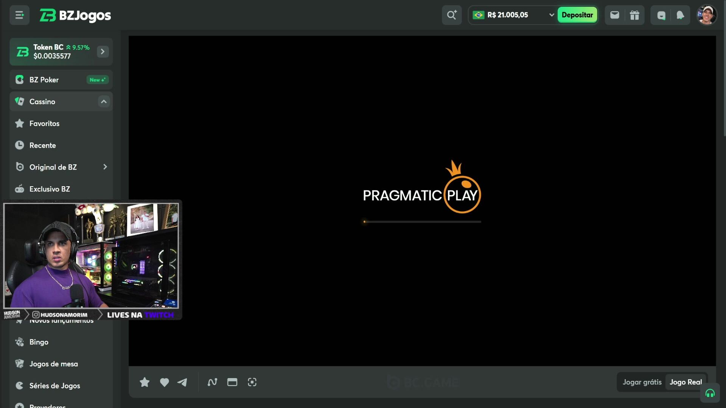Collapse the Cassino section chevron
This screenshot has height=408, width=726.
click(104, 101)
